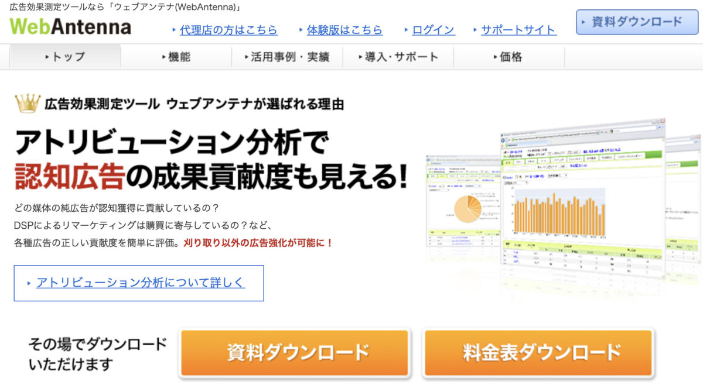Click the どの媒体の純広告が認知獲得 line
Screen dimensions: 703x392
[117, 208]
